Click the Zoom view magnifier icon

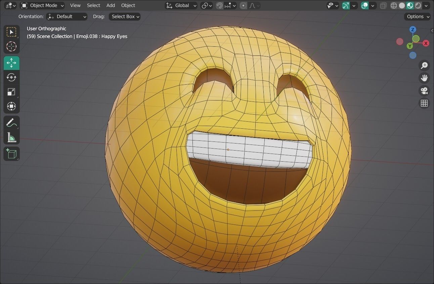pos(424,65)
